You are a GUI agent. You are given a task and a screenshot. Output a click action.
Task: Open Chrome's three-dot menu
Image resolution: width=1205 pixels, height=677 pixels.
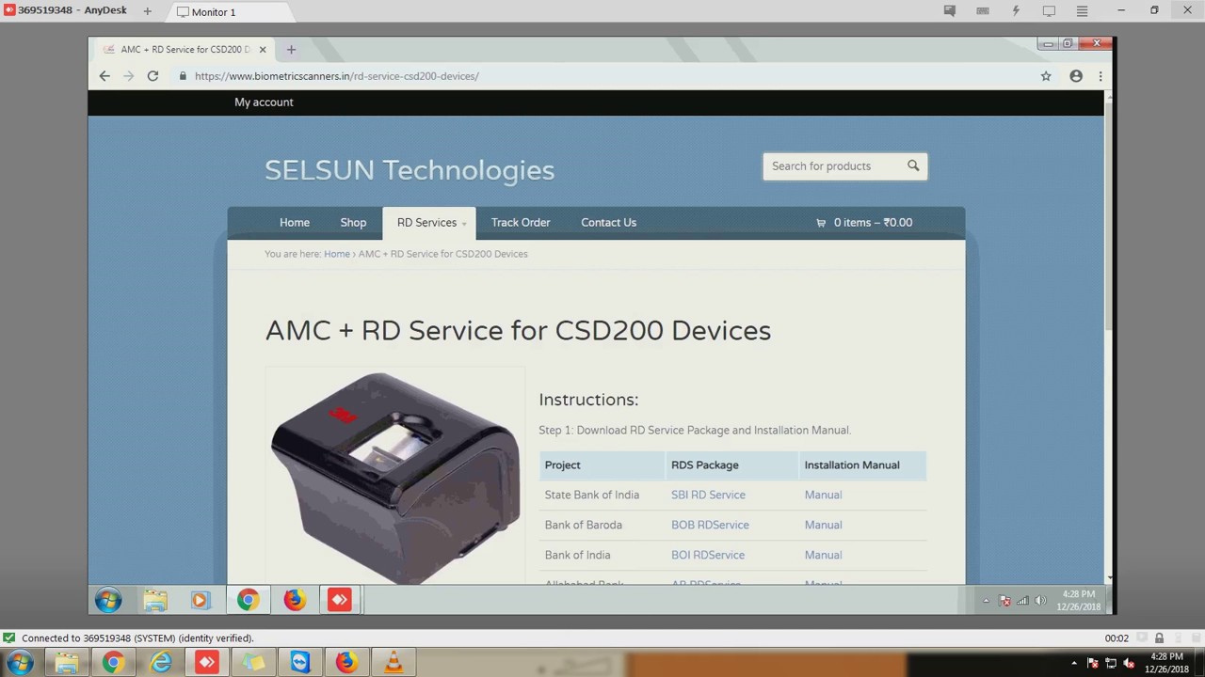coord(1100,76)
